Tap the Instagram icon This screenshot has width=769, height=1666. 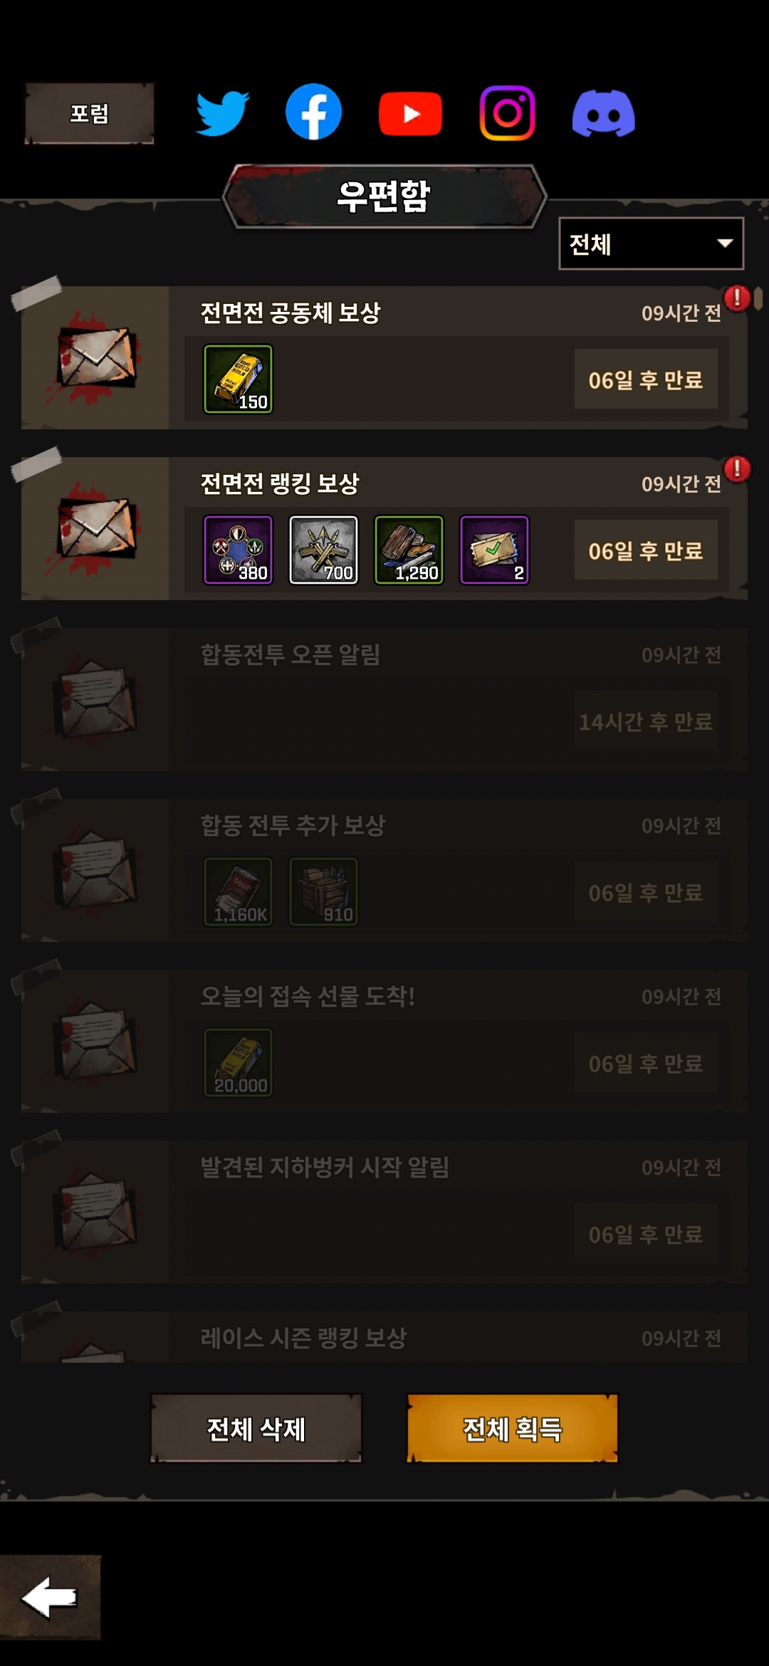coord(507,113)
